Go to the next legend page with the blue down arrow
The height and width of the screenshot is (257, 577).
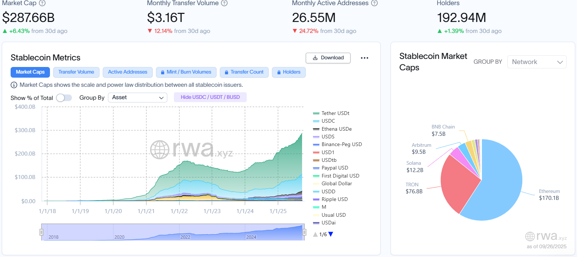tap(331, 234)
